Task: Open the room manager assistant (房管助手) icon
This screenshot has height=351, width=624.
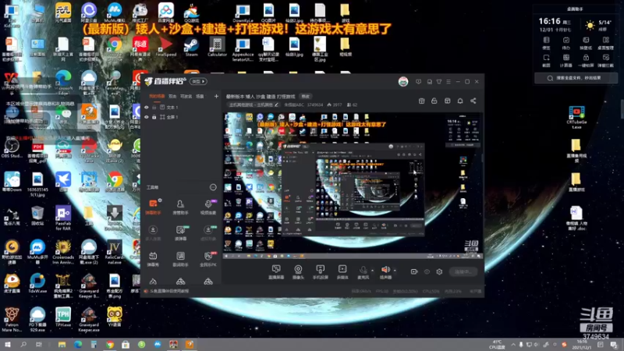Action: click(x=180, y=207)
